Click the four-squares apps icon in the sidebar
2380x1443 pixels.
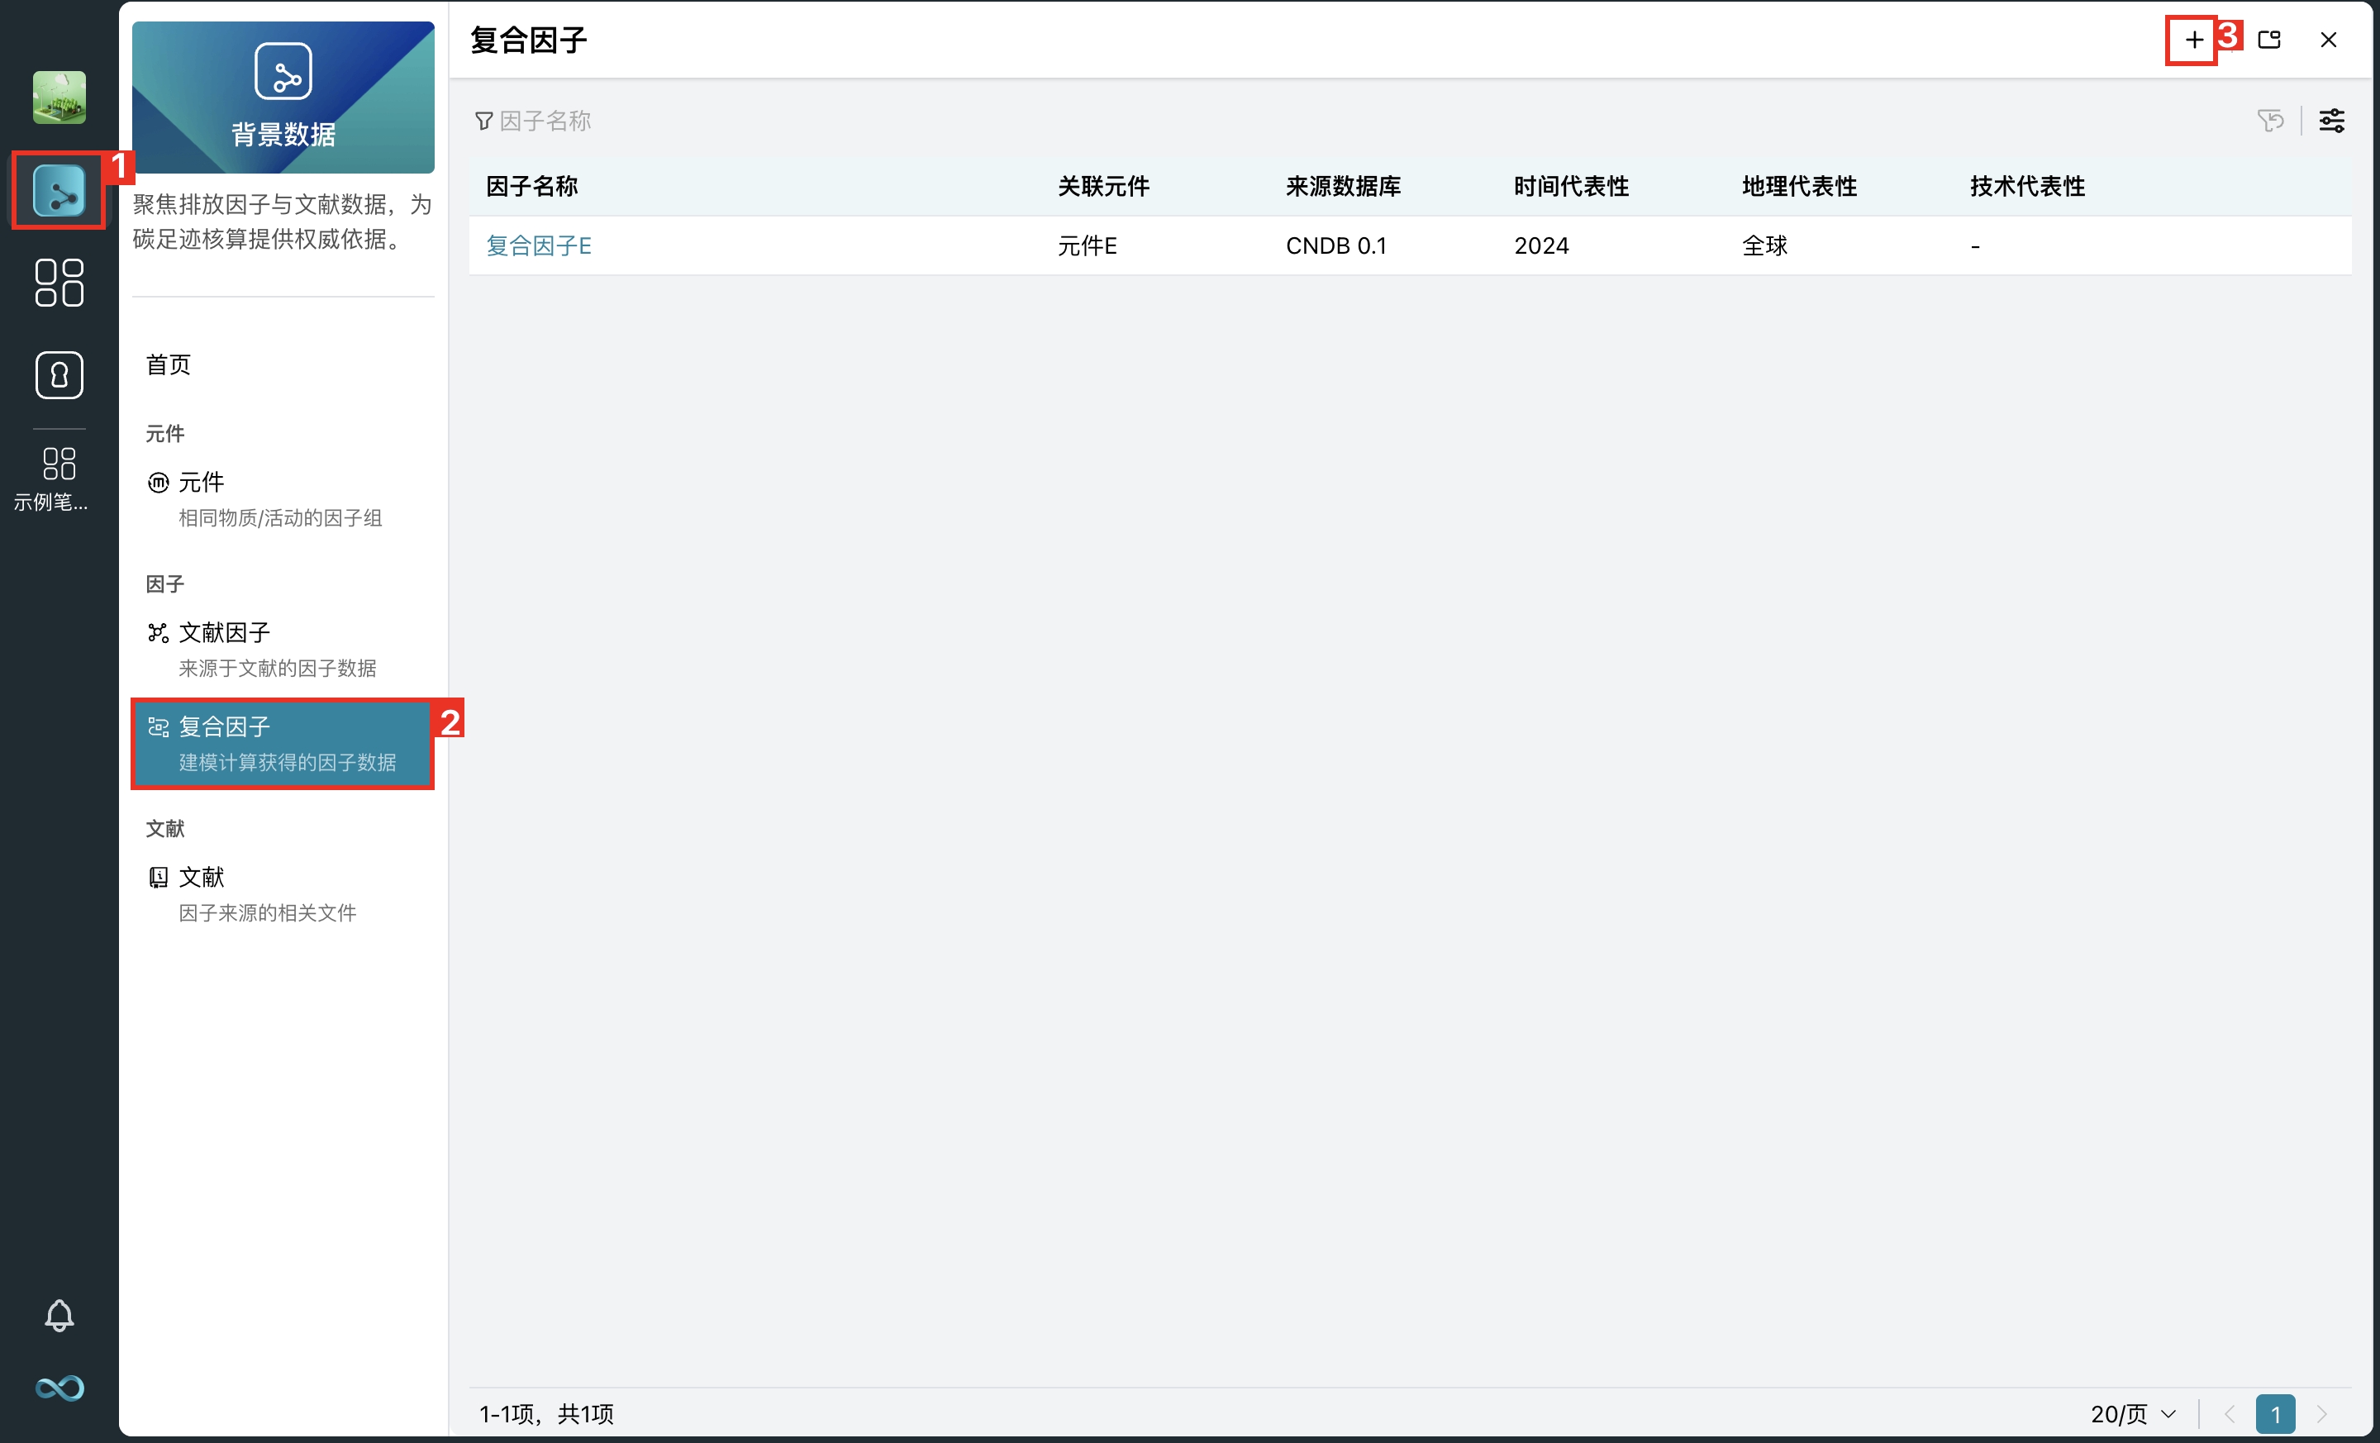coord(59,283)
